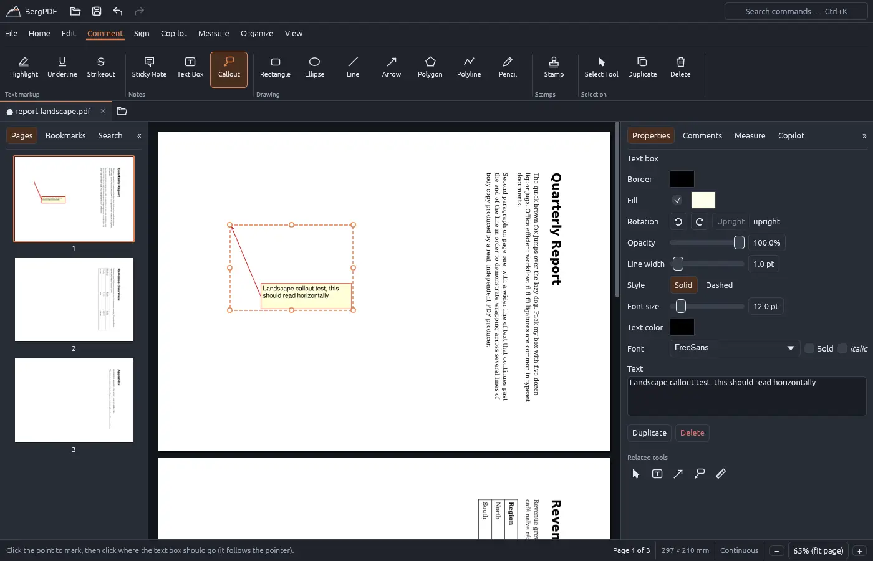Open the 65% (fit page) zoom dropdown
The width and height of the screenshot is (873, 561).
(x=818, y=550)
